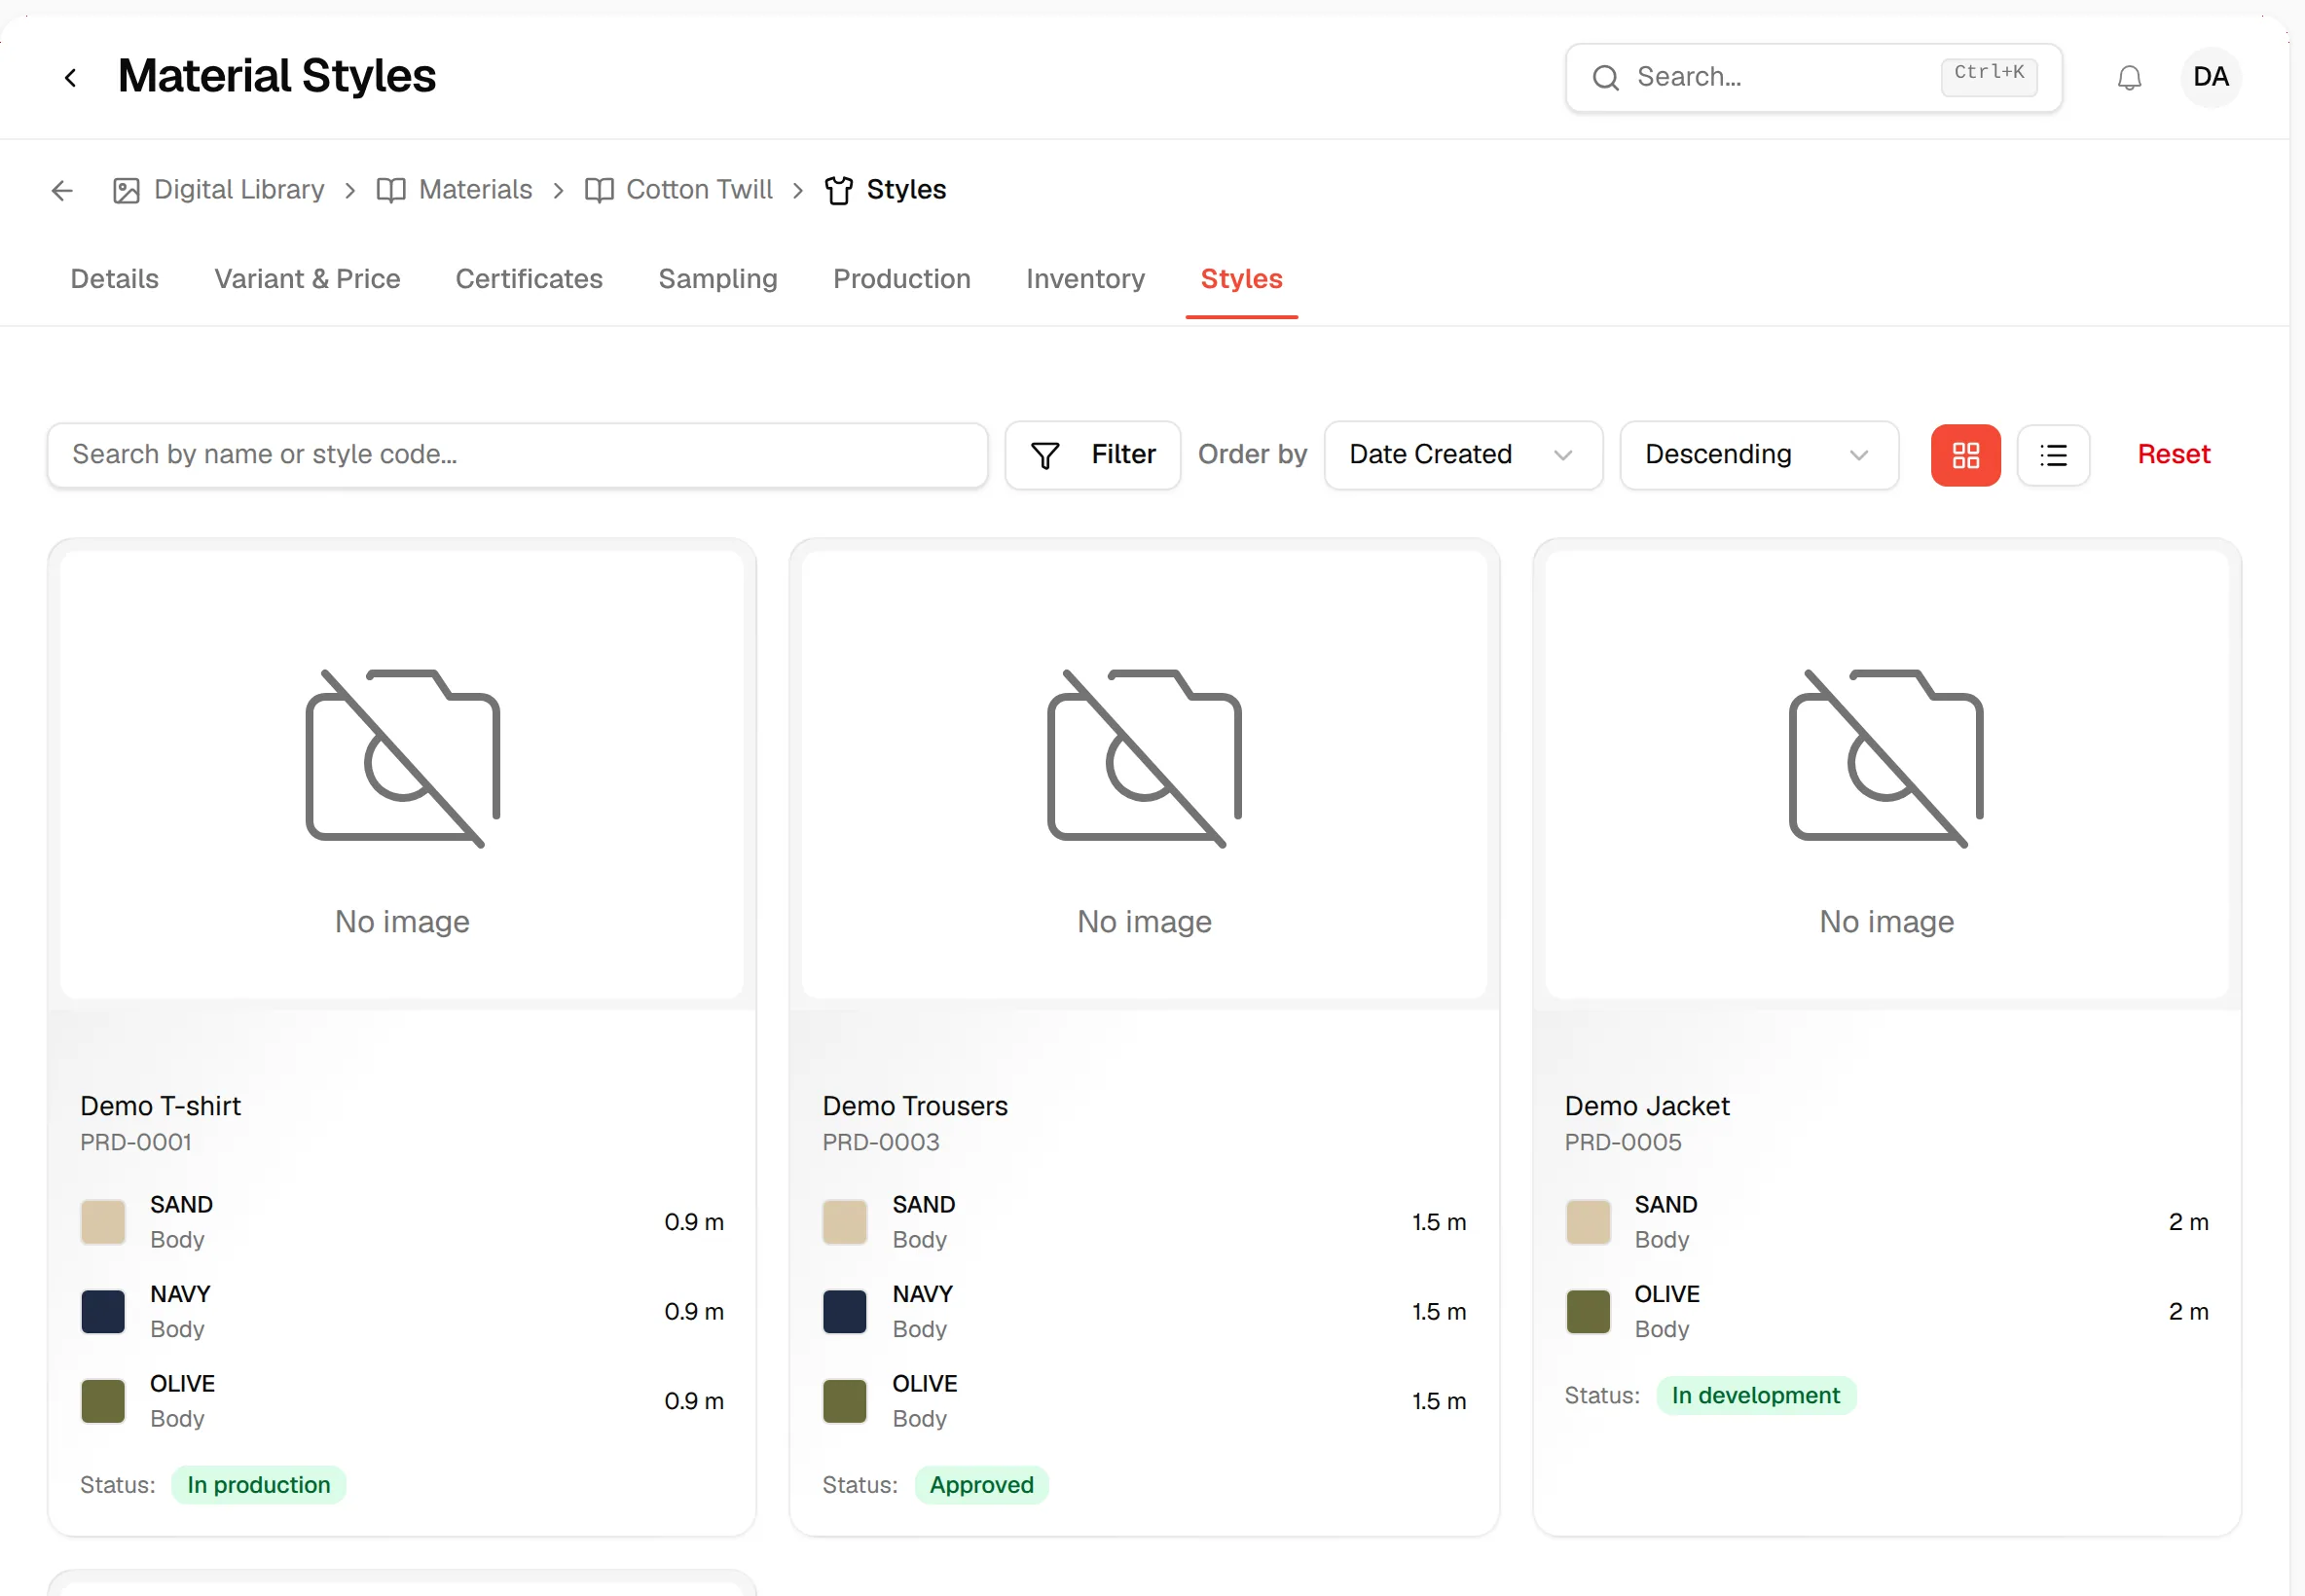
Task: Click the magnifier icon in the top search box
Action: coord(1605,77)
